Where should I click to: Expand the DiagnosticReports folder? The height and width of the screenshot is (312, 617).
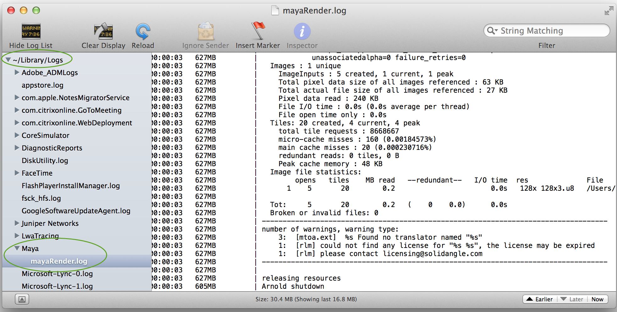pos(17,148)
